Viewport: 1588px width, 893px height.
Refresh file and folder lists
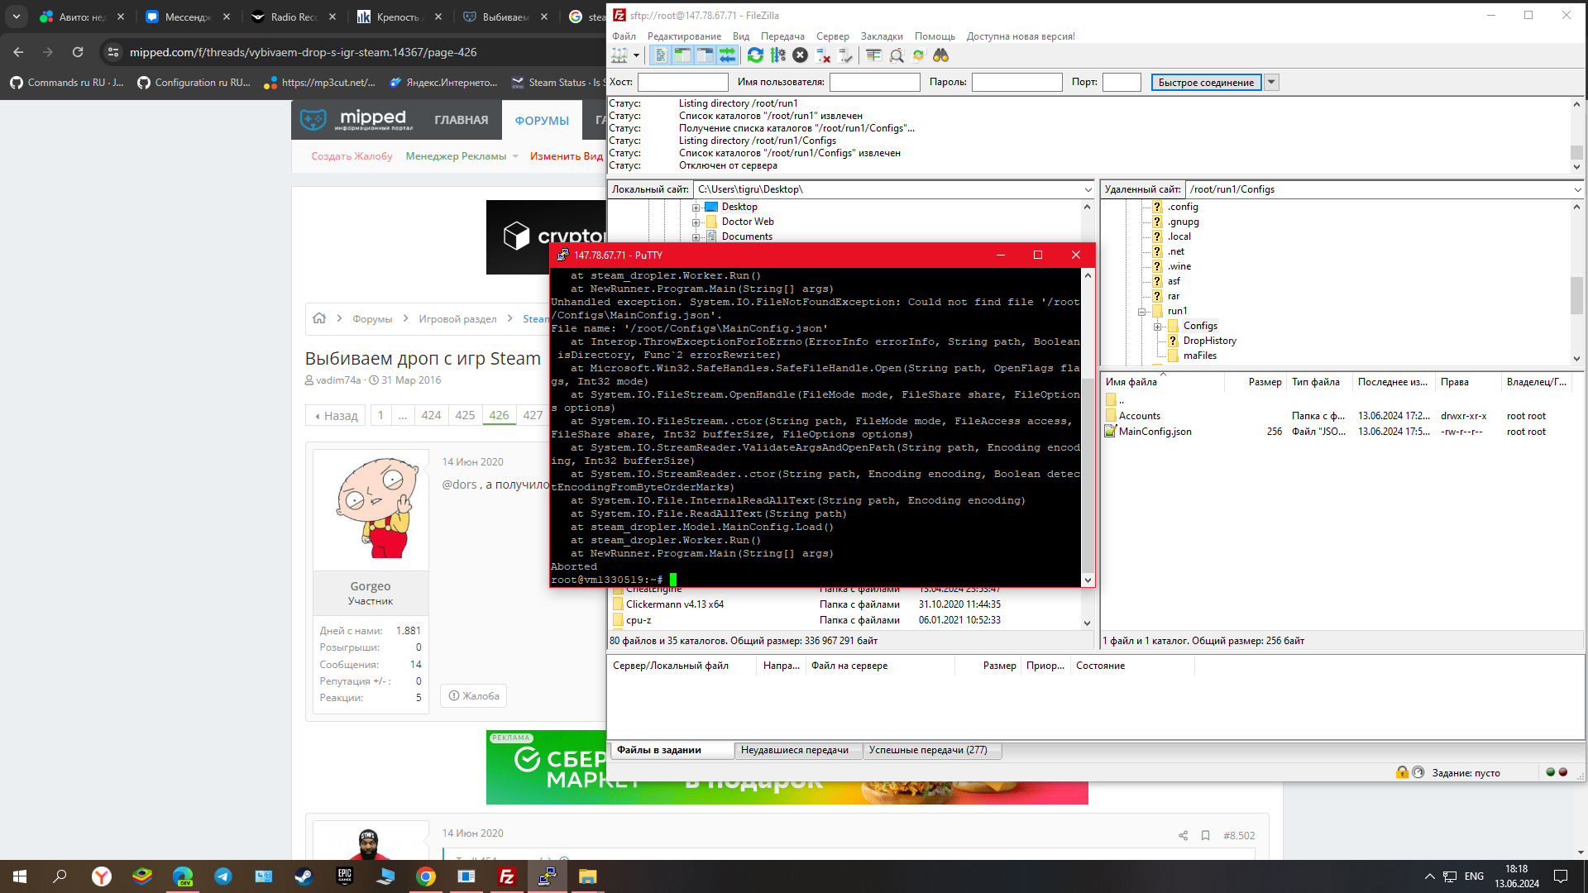755,55
